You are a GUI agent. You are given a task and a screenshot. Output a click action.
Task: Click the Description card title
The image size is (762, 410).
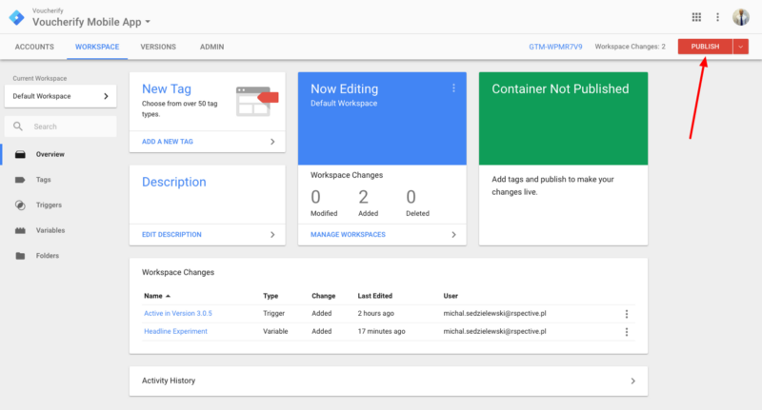174,182
